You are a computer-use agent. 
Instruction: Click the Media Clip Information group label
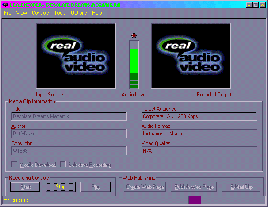coord(32,101)
